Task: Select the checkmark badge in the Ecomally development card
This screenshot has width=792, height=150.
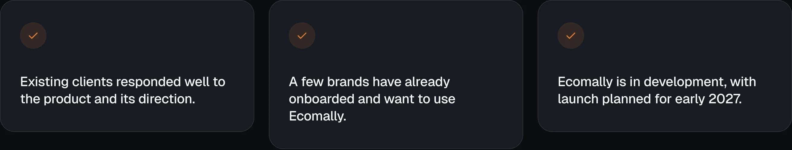Action: (571, 36)
